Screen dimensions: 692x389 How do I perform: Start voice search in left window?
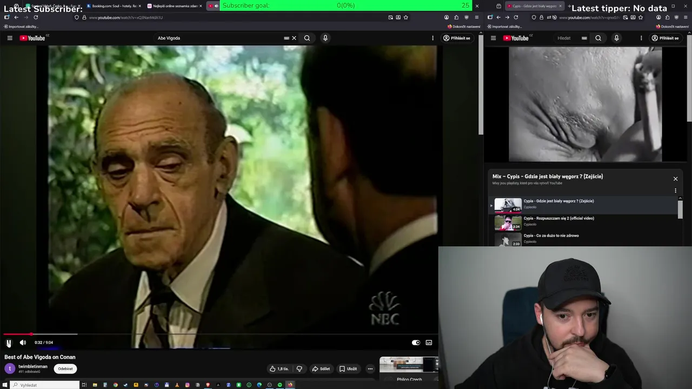click(x=325, y=38)
